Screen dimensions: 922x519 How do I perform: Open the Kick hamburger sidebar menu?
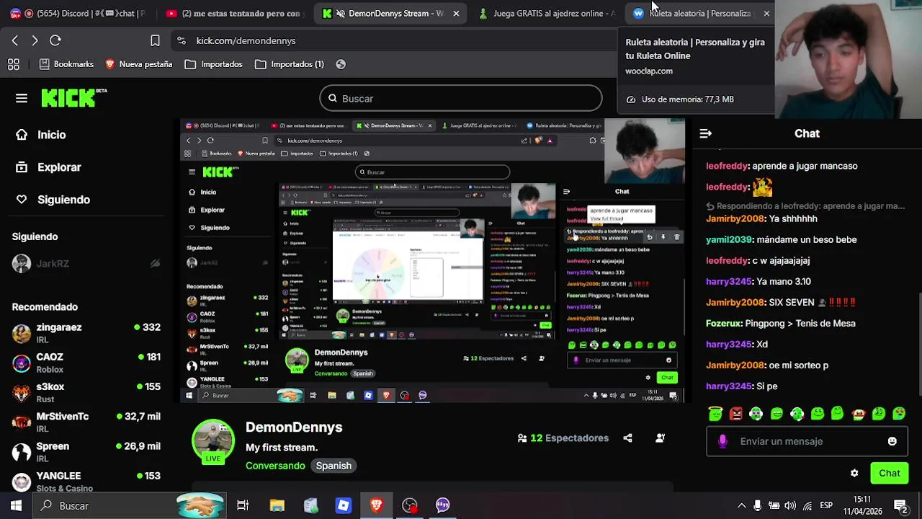pos(22,98)
